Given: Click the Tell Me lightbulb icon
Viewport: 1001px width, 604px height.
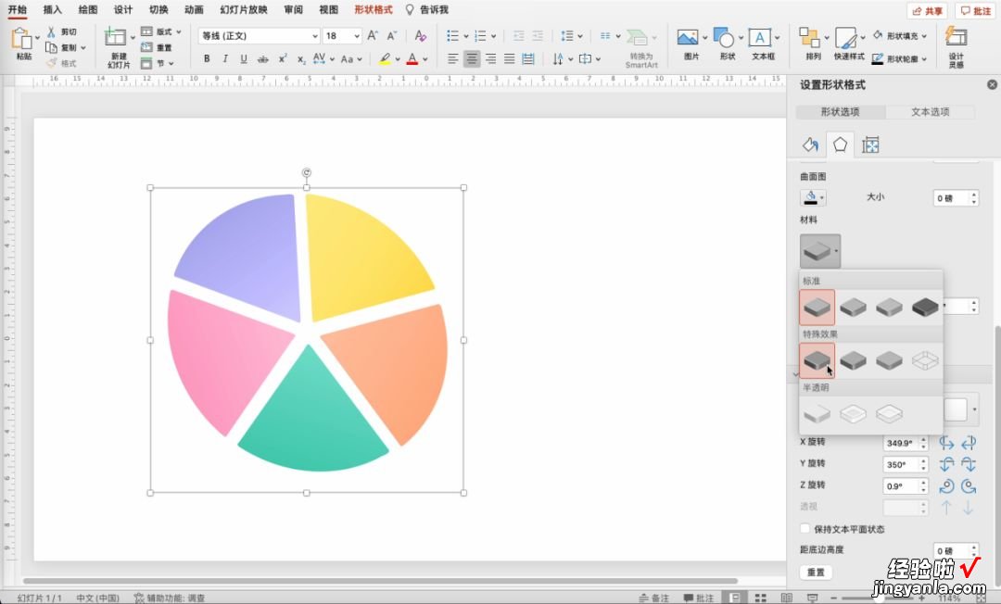Looking at the screenshot, I should (410, 9).
